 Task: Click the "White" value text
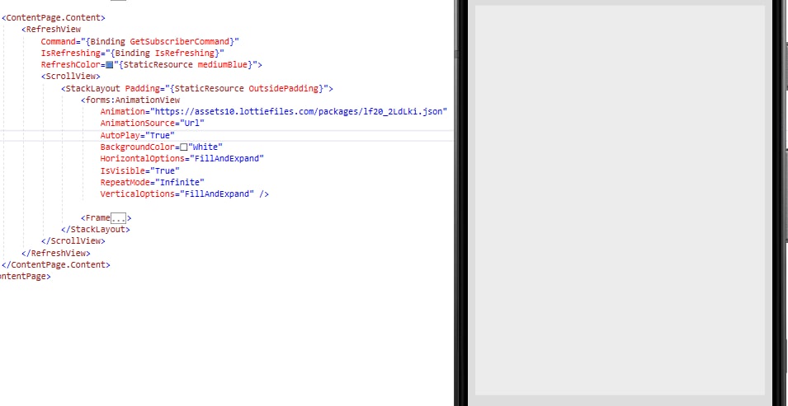coord(205,147)
